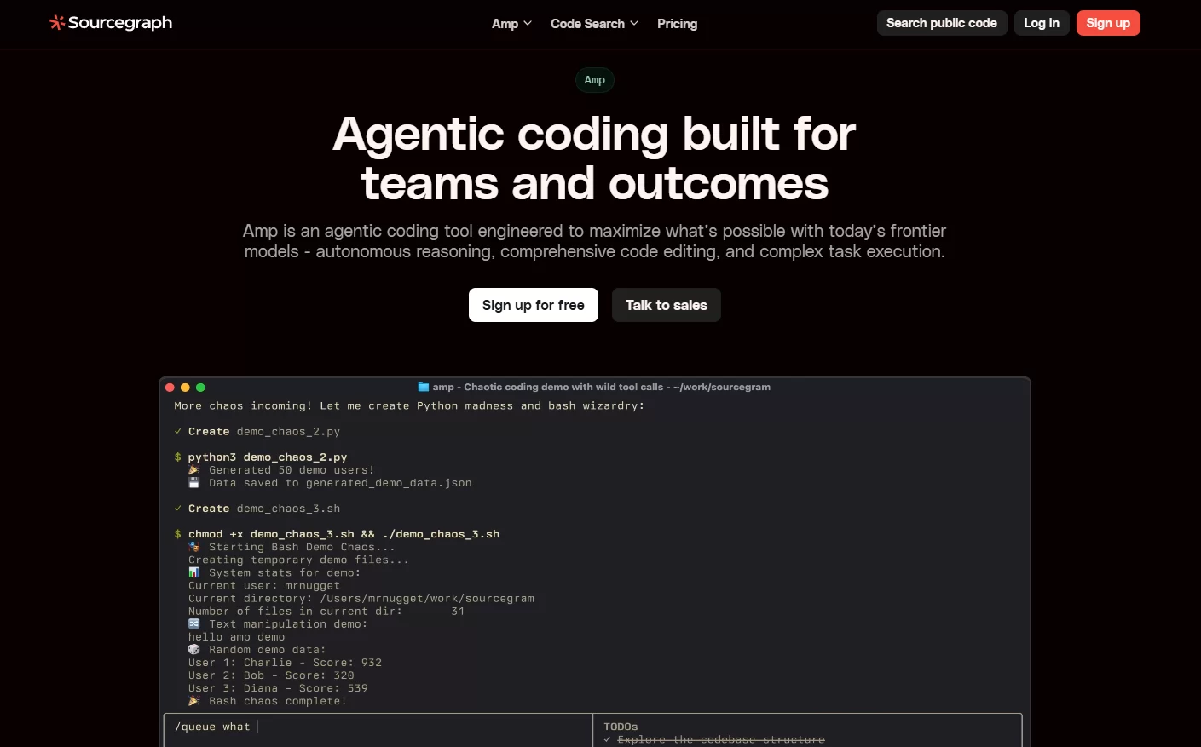Click the checkmark beside Create demo_chaos_2.py
1201x747 pixels.
coord(178,432)
